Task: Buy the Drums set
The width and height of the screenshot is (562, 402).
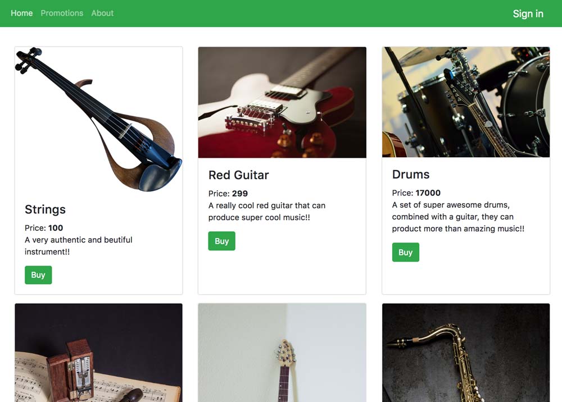Action: tap(406, 252)
